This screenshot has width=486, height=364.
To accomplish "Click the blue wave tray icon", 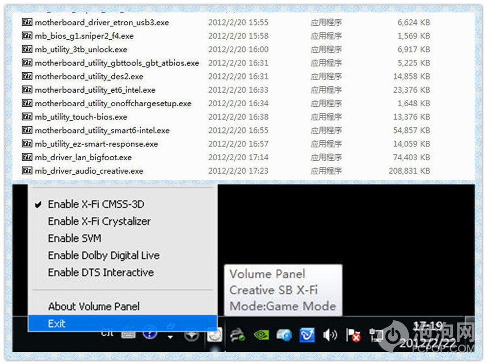I will pyautogui.click(x=307, y=334).
